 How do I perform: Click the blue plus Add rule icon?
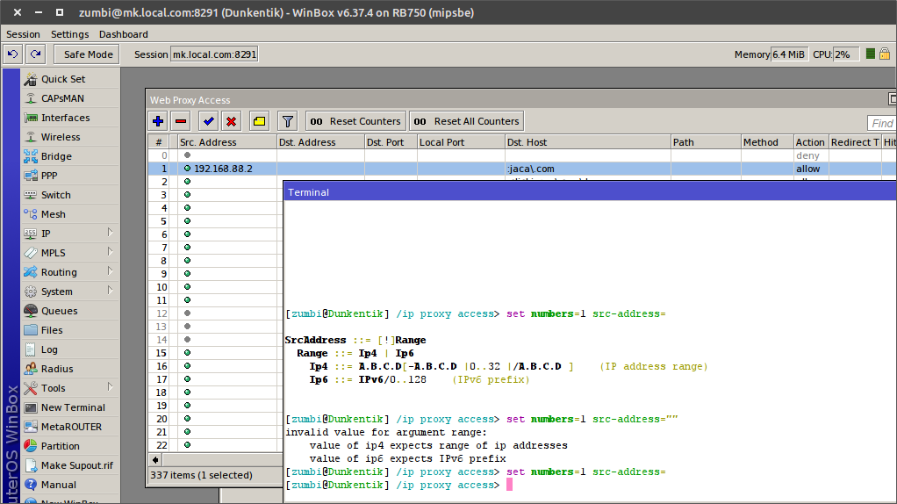158,121
